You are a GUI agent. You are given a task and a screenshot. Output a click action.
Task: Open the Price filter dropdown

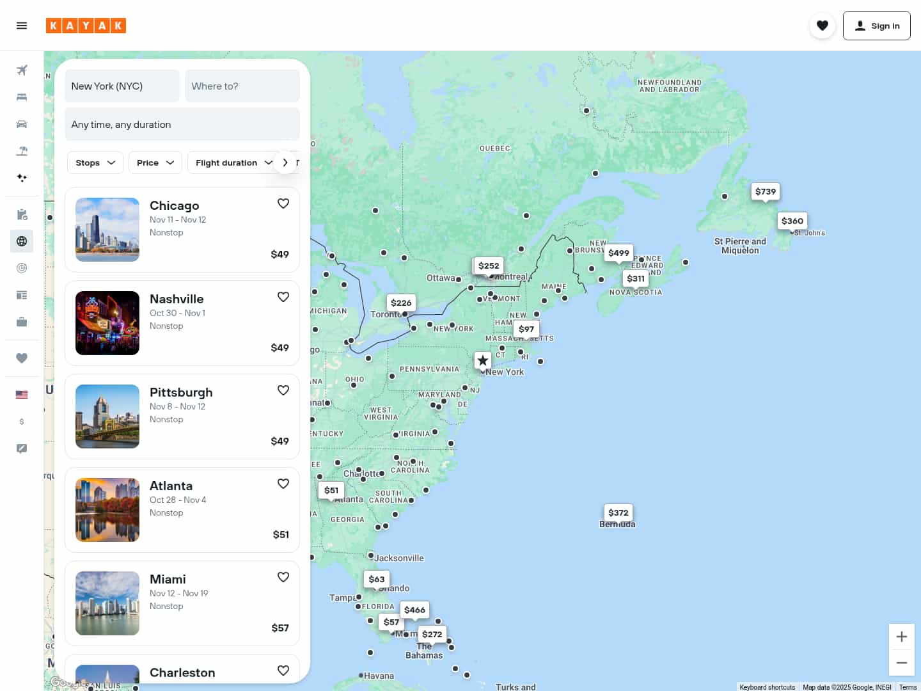tap(155, 163)
